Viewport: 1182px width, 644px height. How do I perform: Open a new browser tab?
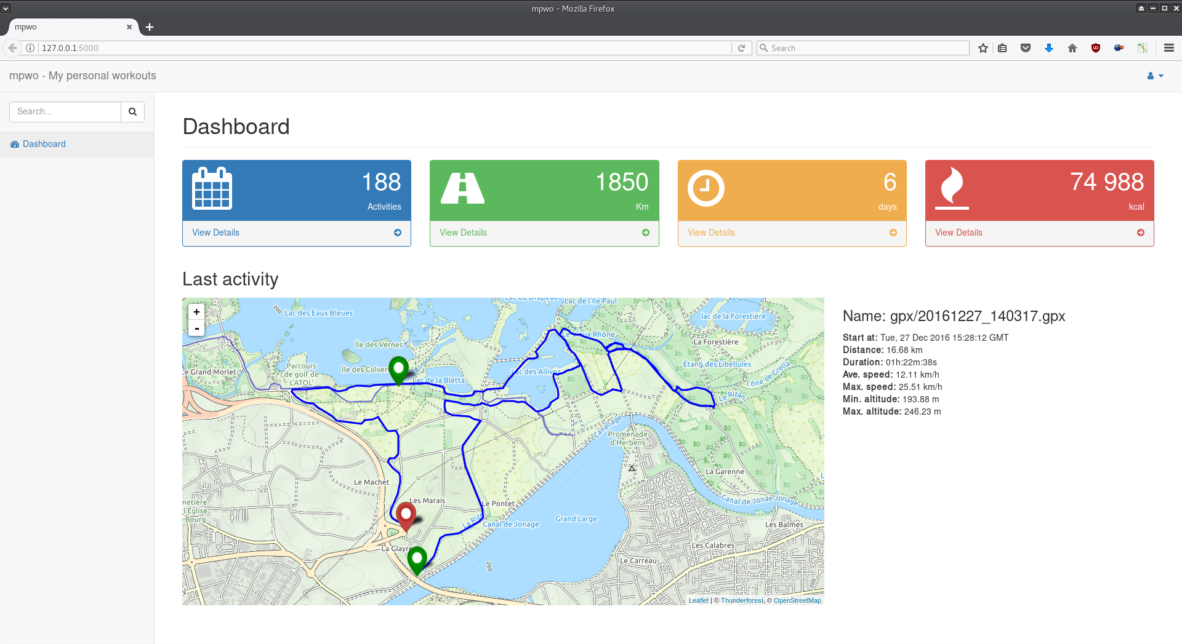pos(150,27)
